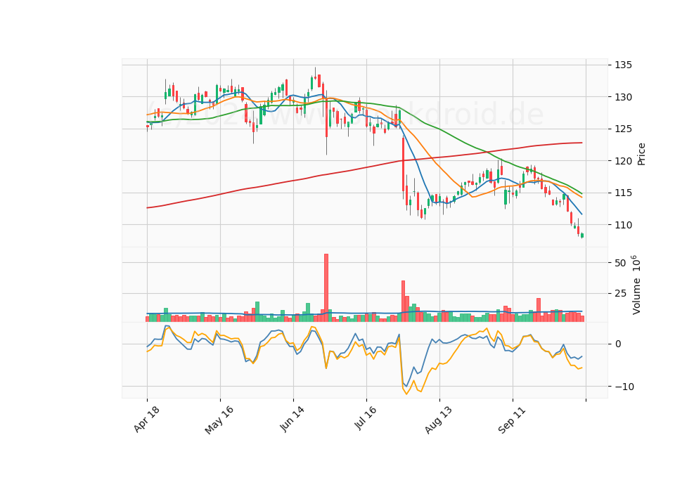This screenshot has height=485, width=675.
Task: Click the 115 price axis value
Action: coord(624,193)
